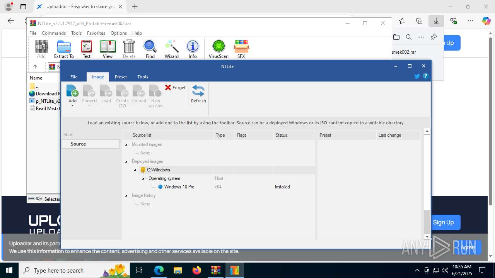Open NTLite help question mark icon
Viewport: 495px width, 278px height.
pos(425,76)
